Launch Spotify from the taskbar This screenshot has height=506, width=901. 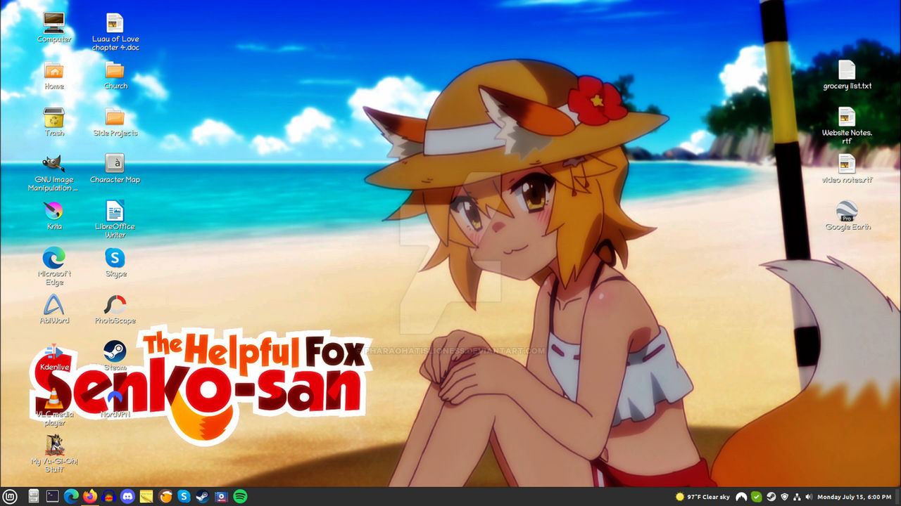(242, 496)
